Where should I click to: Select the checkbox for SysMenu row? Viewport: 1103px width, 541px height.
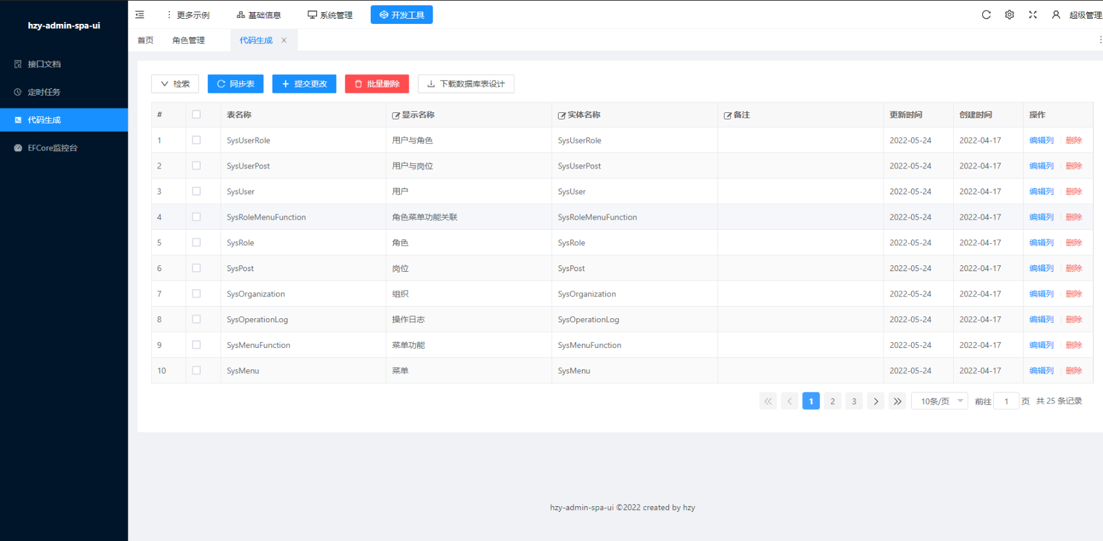[x=196, y=371]
